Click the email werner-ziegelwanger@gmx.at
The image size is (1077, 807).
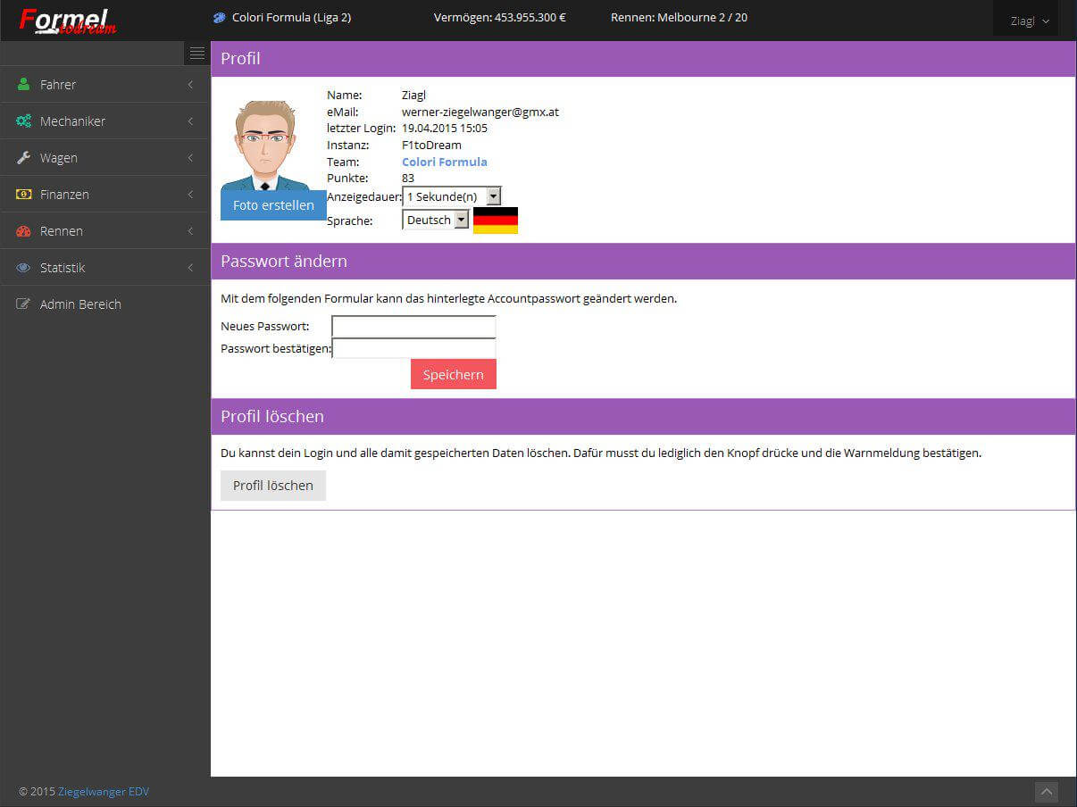480,112
